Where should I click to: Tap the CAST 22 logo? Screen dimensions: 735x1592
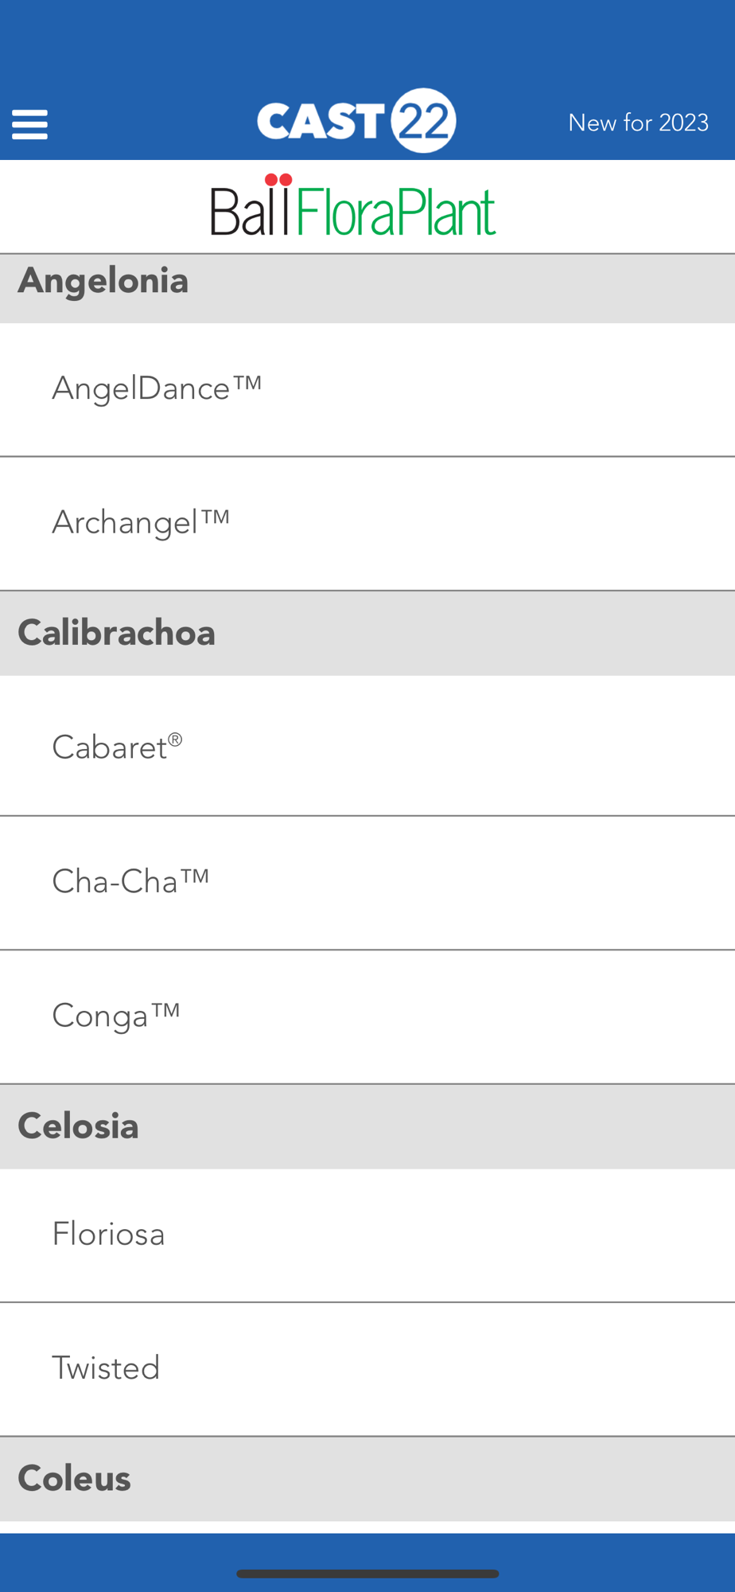pyautogui.click(x=356, y=120)
